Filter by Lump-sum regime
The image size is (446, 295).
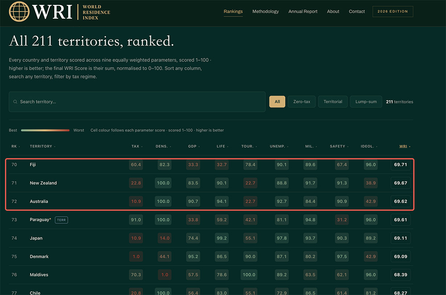366,102
